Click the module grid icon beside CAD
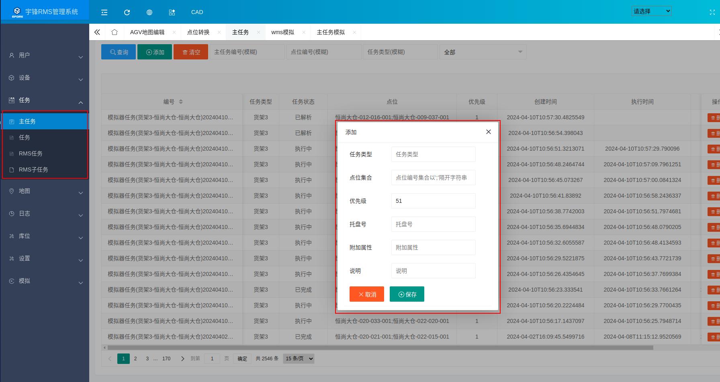 tap(172, 12)
